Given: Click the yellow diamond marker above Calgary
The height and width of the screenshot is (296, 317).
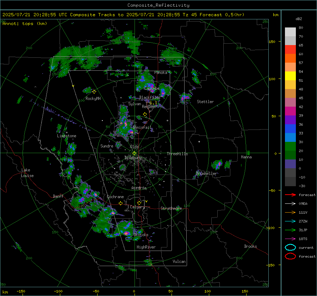Looking at the screenshot, I should coord(139,203).
